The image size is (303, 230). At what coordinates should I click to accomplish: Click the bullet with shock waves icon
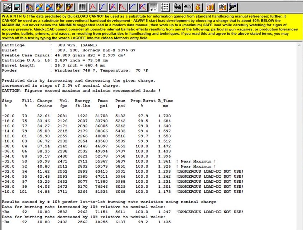click(187, 6)
